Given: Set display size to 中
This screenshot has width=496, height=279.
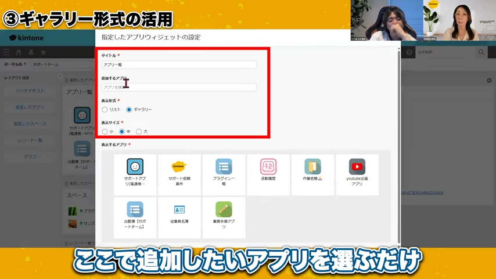Looking at the screenshot, I should tap(122, 131).
